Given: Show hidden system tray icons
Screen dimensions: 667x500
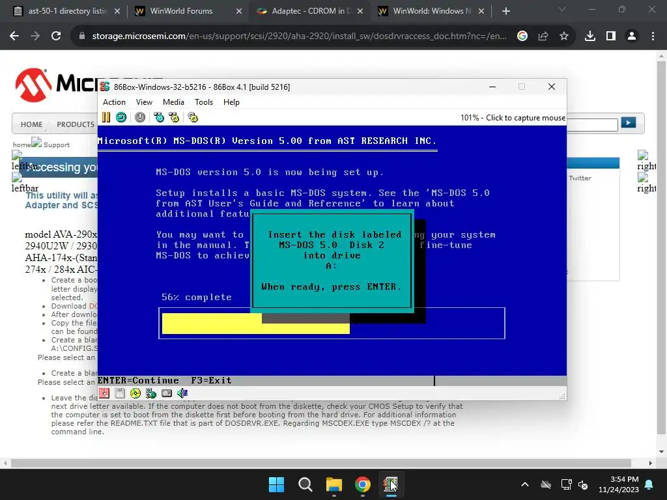Looking at the screenshot, I should (x=525, y=484).
